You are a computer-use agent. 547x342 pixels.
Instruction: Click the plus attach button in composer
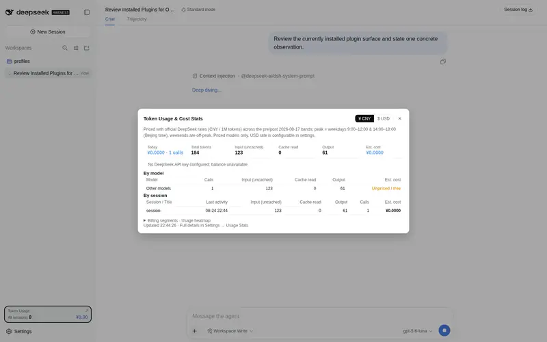click(195, 331)
